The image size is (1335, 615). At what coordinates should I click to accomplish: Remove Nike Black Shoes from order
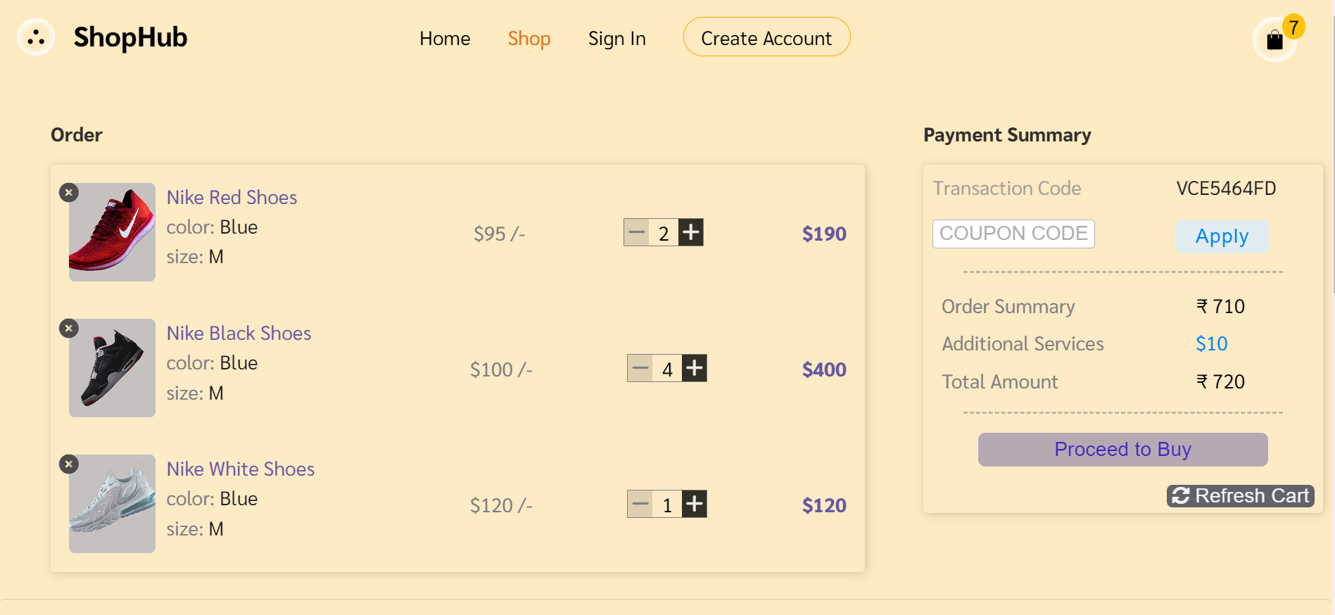coord(68,328)
